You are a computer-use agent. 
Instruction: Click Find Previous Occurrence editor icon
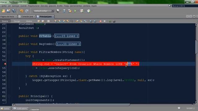[60, 21]
